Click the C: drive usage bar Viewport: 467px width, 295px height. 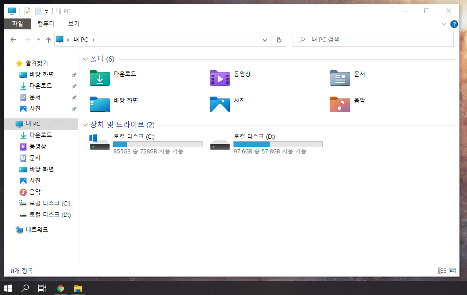coord(158,144)
